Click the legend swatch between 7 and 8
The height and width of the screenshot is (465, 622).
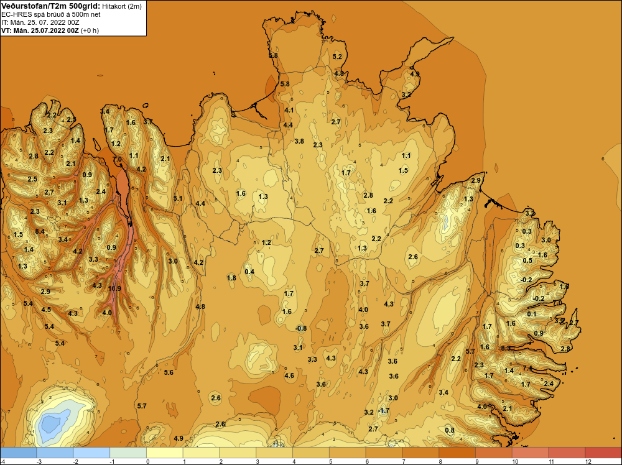pos(420,453)
